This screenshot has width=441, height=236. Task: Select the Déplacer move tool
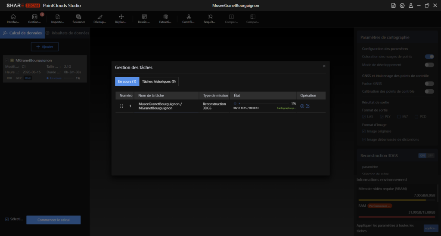pyautogui.click(x=121, y=17)
